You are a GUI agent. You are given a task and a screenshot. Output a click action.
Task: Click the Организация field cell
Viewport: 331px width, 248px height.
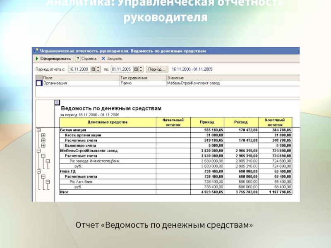click(81, 83)
